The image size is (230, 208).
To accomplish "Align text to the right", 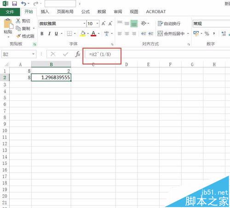I will coord(134,33).
